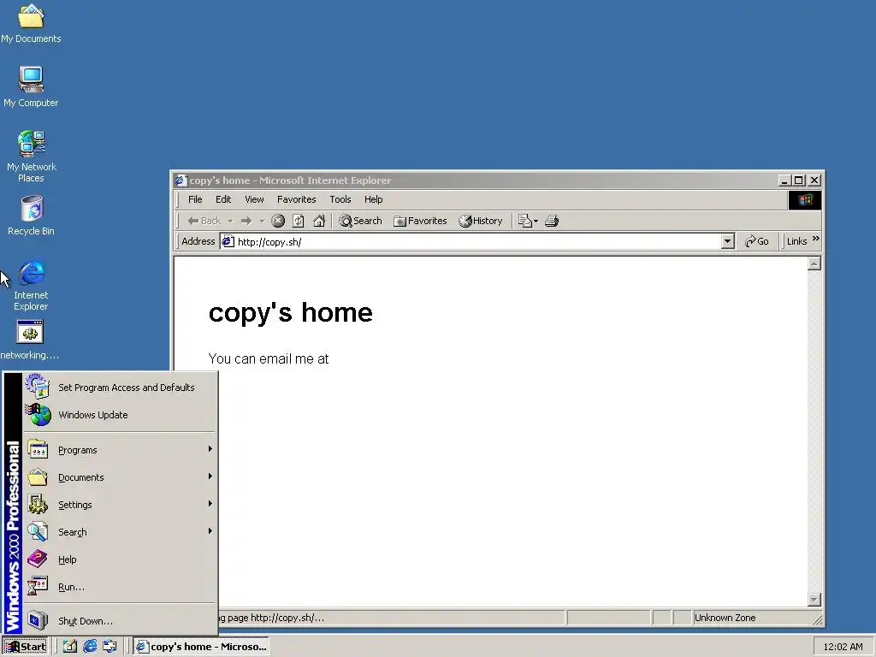Click the address field with http://copy.sh/
This screenshot has width=876, height=657.
tap(477, 241)
